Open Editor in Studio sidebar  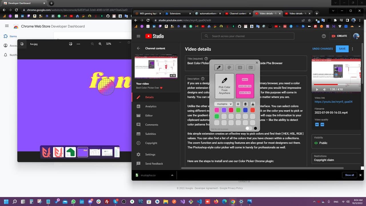156,116
